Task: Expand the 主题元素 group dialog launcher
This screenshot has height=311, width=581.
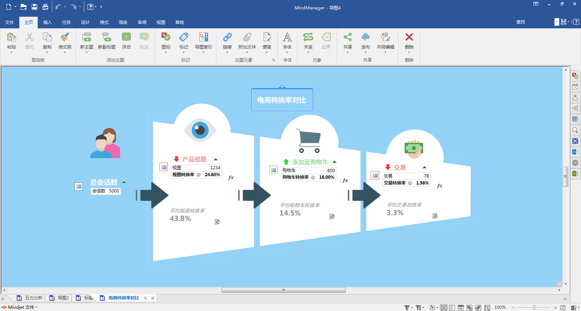Action: coord(273,60)
